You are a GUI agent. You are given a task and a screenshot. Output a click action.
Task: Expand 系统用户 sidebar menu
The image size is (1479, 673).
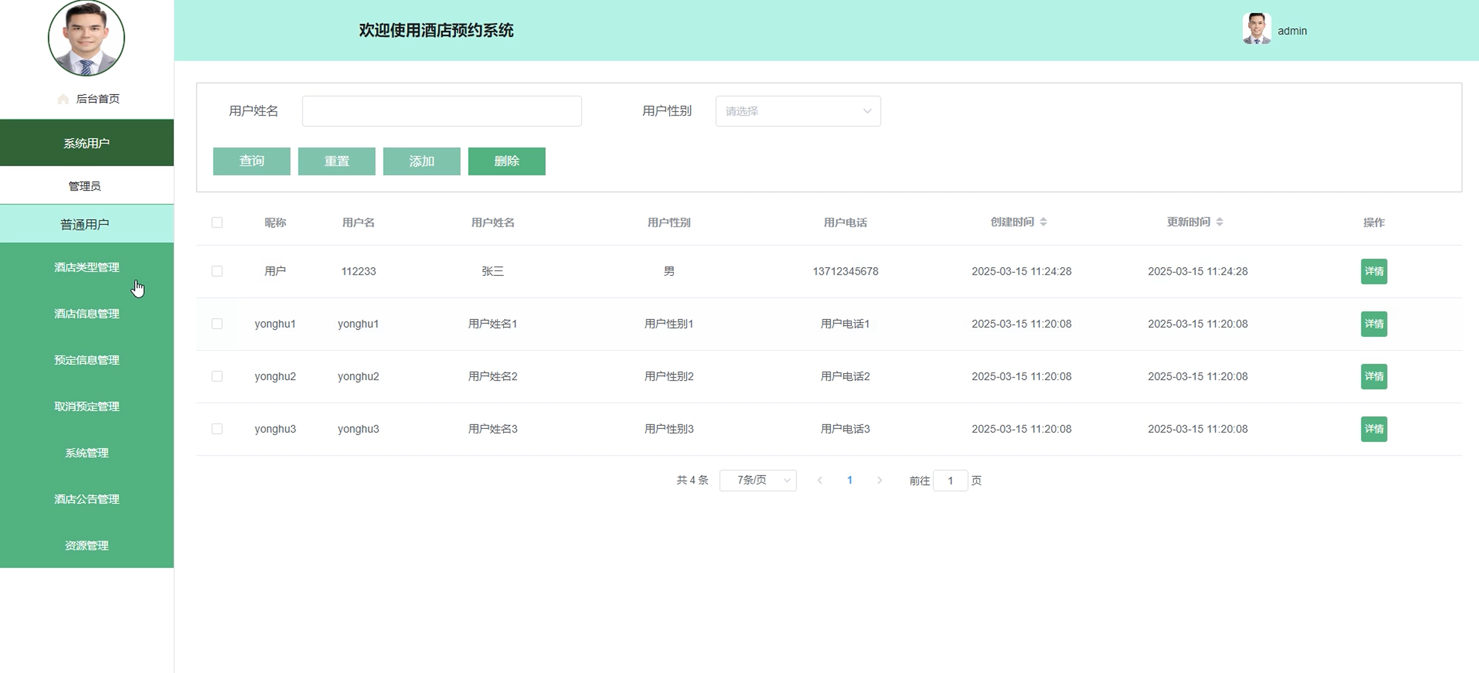(87, 143)
